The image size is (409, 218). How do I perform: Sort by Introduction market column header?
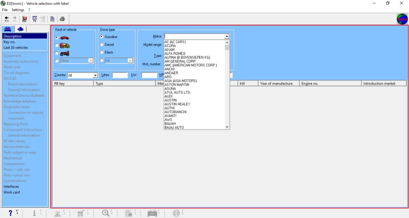384,83
